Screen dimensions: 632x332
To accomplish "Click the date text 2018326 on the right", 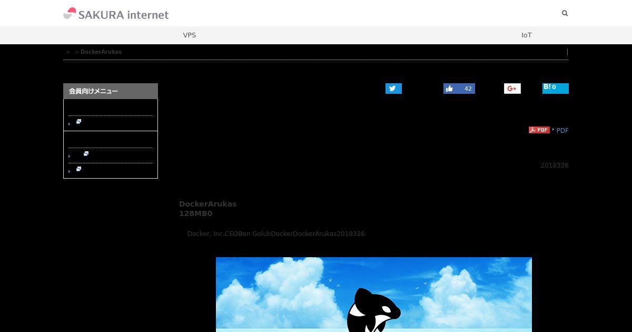I will [x=555, y=165].
